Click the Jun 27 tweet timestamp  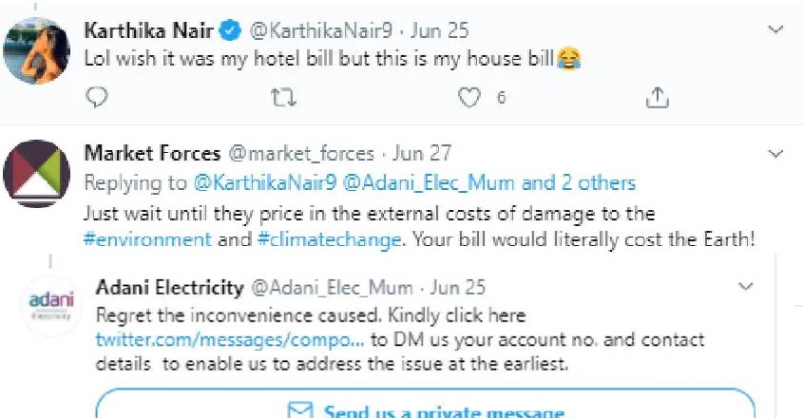point(422,153)
